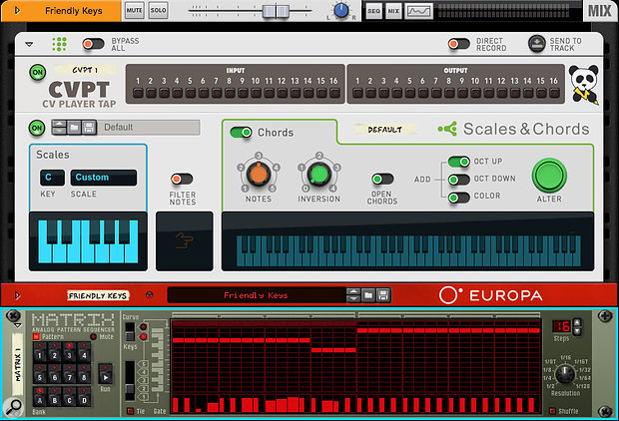Screen dimensions: 619x421
Task: Click the Europa patch up/down arrows
Action: (x=353, y=295)
